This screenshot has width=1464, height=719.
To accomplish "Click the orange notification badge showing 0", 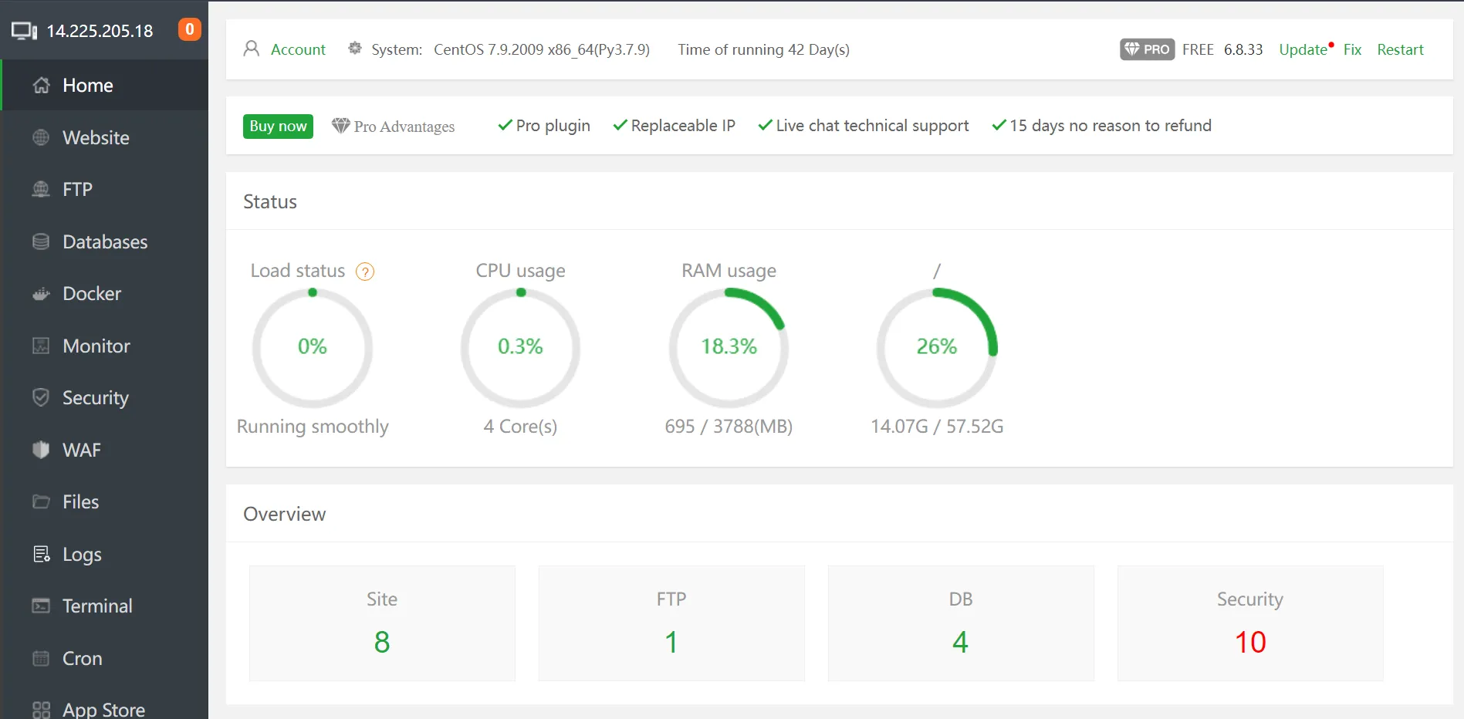I will tap(189, 29).
